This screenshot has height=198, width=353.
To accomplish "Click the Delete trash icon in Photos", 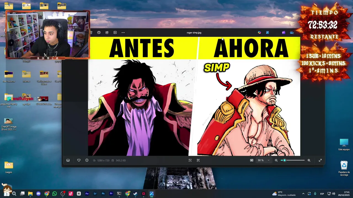I will pyautogui.click(x=91, y=32).
